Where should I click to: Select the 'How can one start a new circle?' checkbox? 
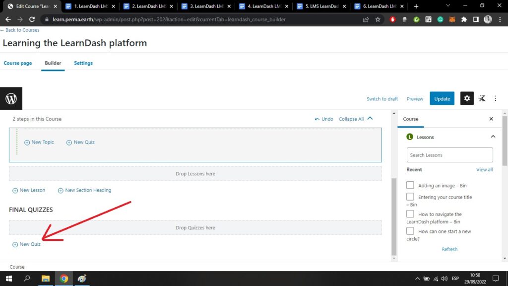(410, 231)
